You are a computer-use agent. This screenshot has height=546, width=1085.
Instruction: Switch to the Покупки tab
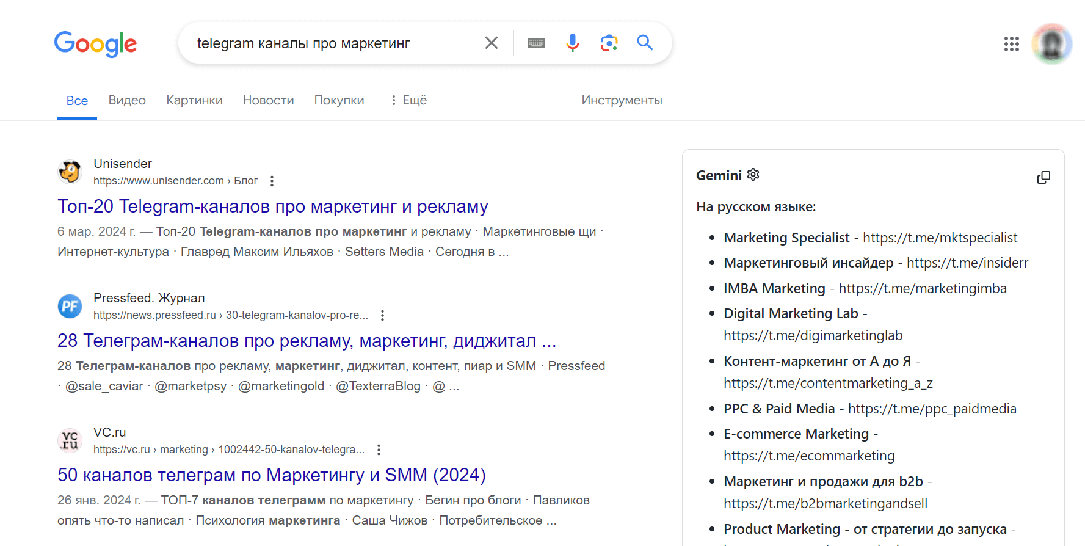pos(339,100)
